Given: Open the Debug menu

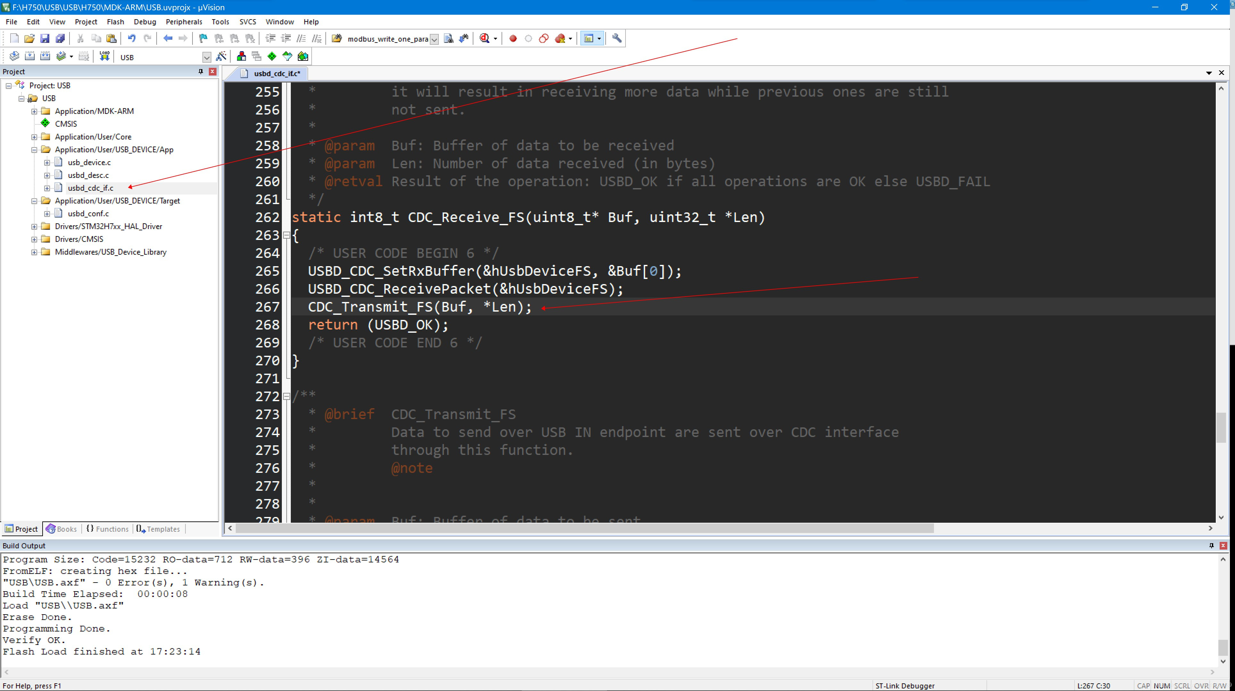Looking at the screenshot, I should click(145, 21).
